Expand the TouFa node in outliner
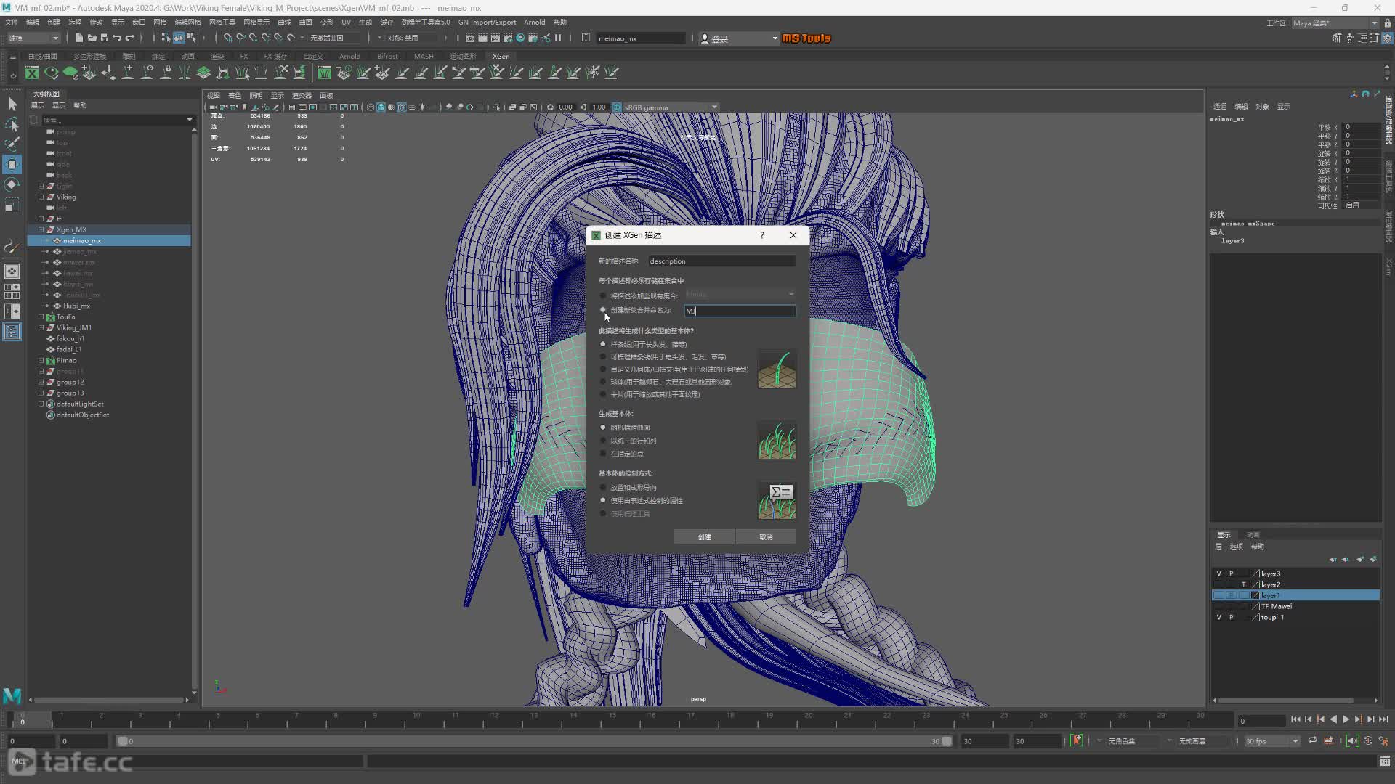Image resolution: width=1395 pixels, height=784 pixels. (x=41, y=317)
